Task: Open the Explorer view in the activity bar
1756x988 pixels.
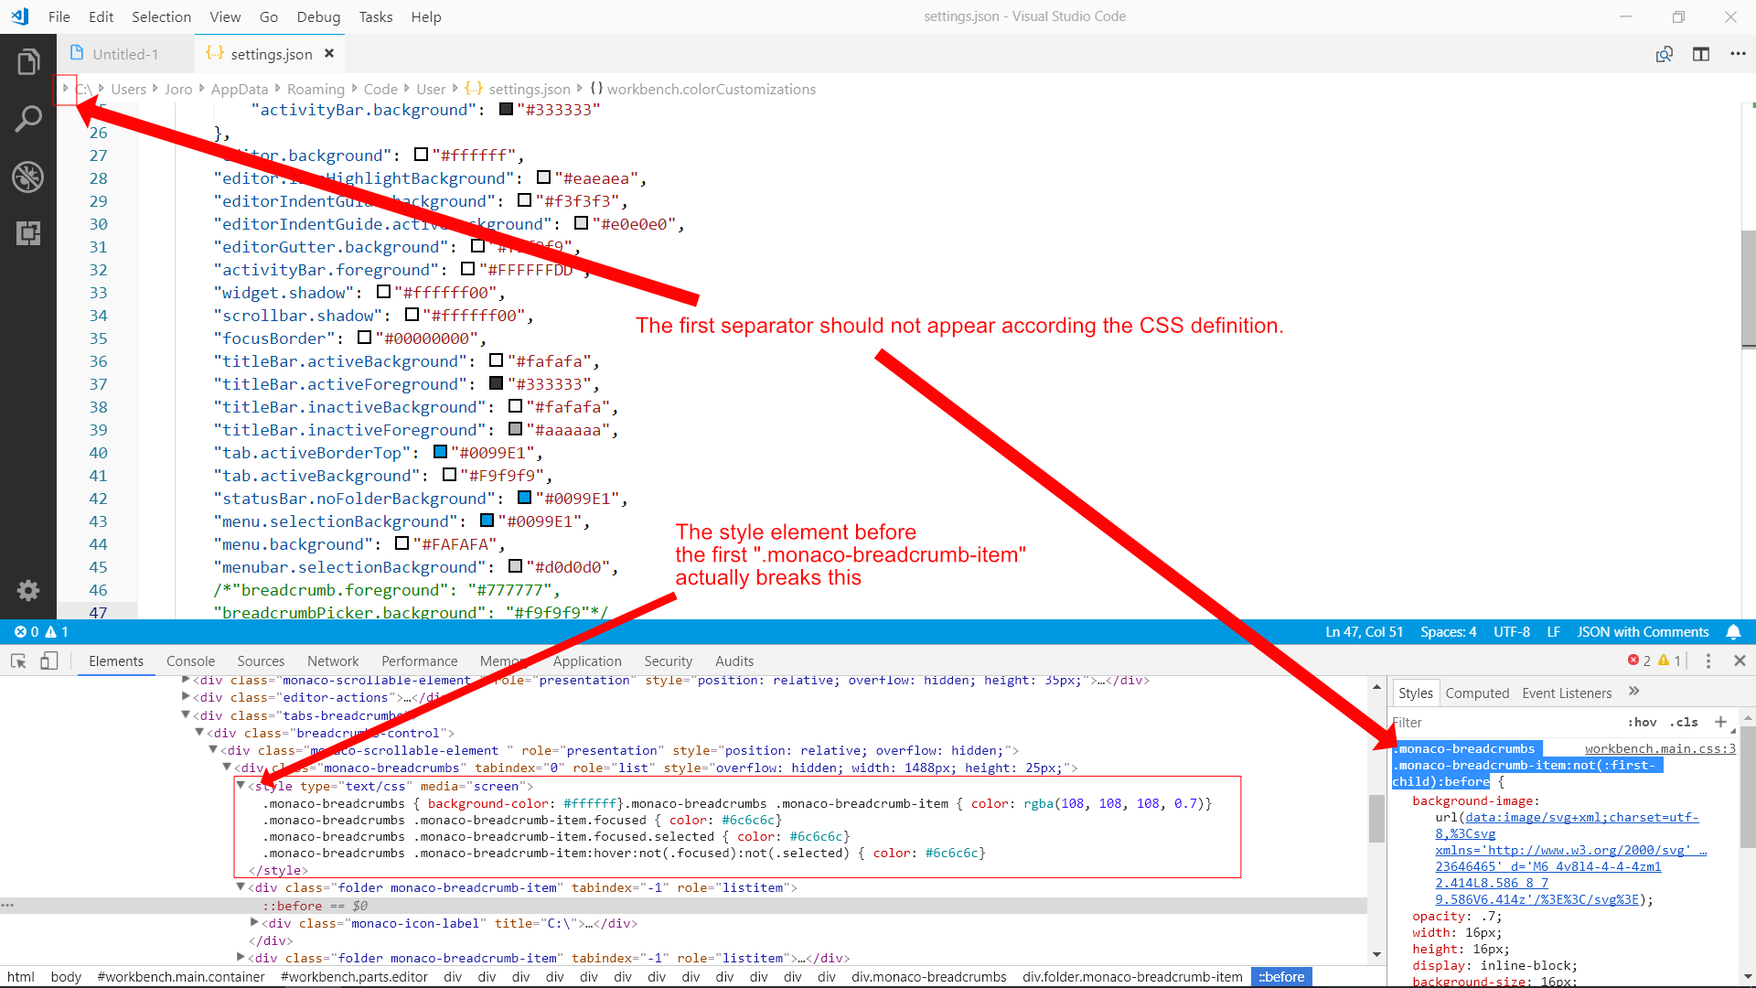Action: pyautogui.click(x=28, y=61)
